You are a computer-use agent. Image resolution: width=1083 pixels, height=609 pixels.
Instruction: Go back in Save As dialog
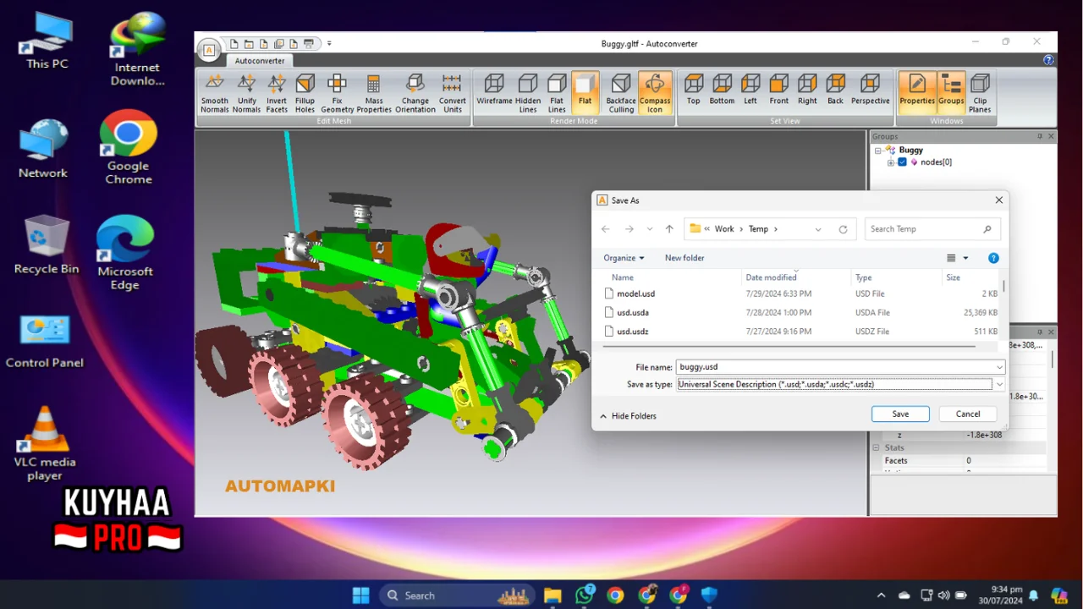(x=605, y=229)
